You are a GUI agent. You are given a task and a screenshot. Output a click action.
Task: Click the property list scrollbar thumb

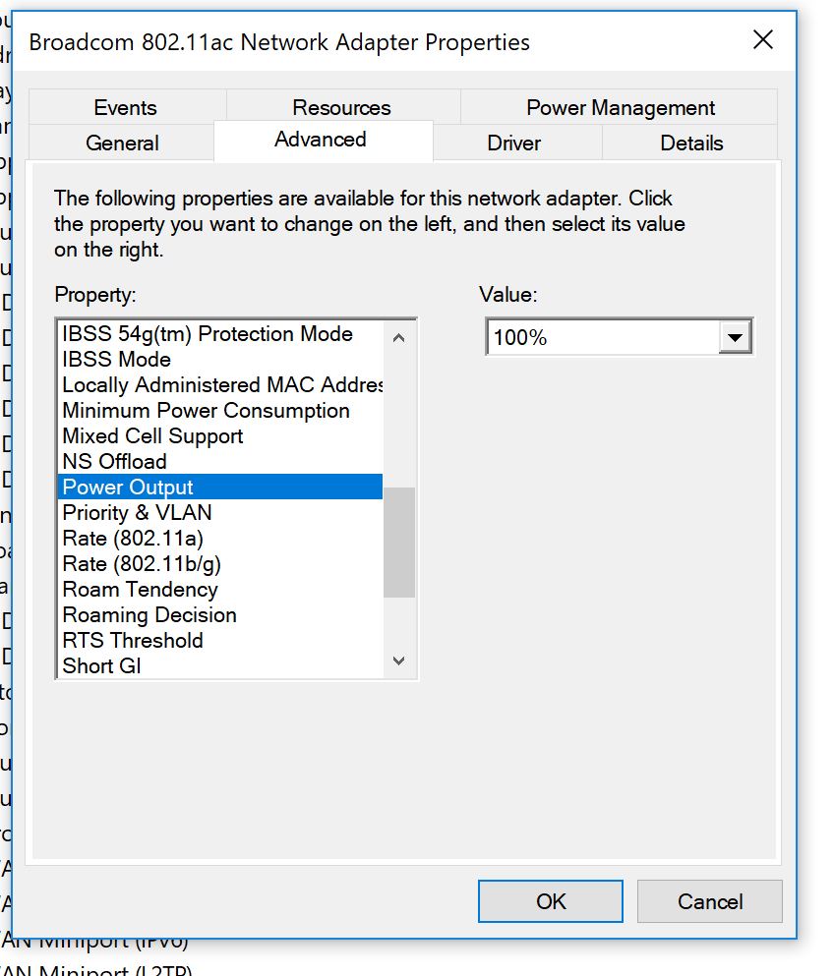399,543
